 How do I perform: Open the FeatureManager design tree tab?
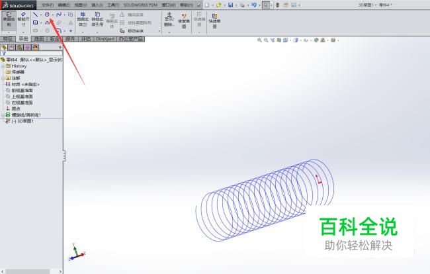tap(4, 48)
